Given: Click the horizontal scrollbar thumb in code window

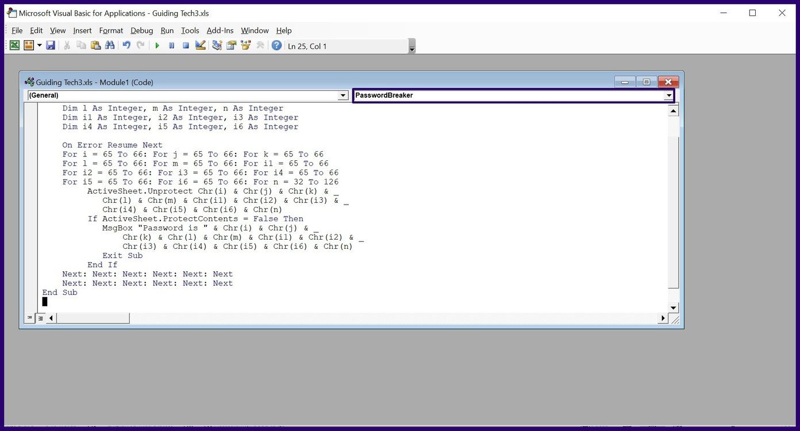Looking at the screenshot, I should (93, 318).
